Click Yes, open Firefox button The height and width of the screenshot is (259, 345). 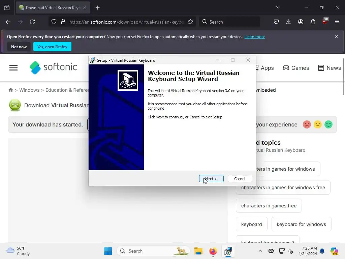click(x=52, y=47)
